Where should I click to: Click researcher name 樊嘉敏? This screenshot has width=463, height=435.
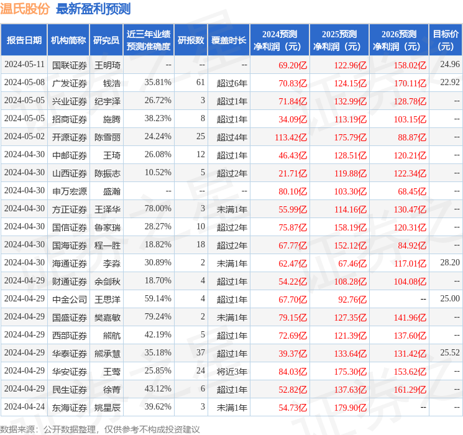pos(108,318)
